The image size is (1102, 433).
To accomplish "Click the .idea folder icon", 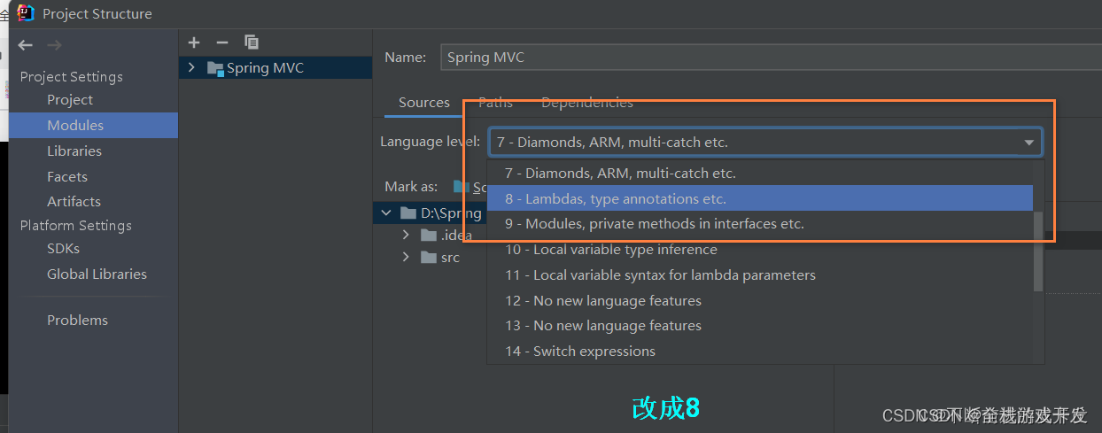I will coord(429,235).
